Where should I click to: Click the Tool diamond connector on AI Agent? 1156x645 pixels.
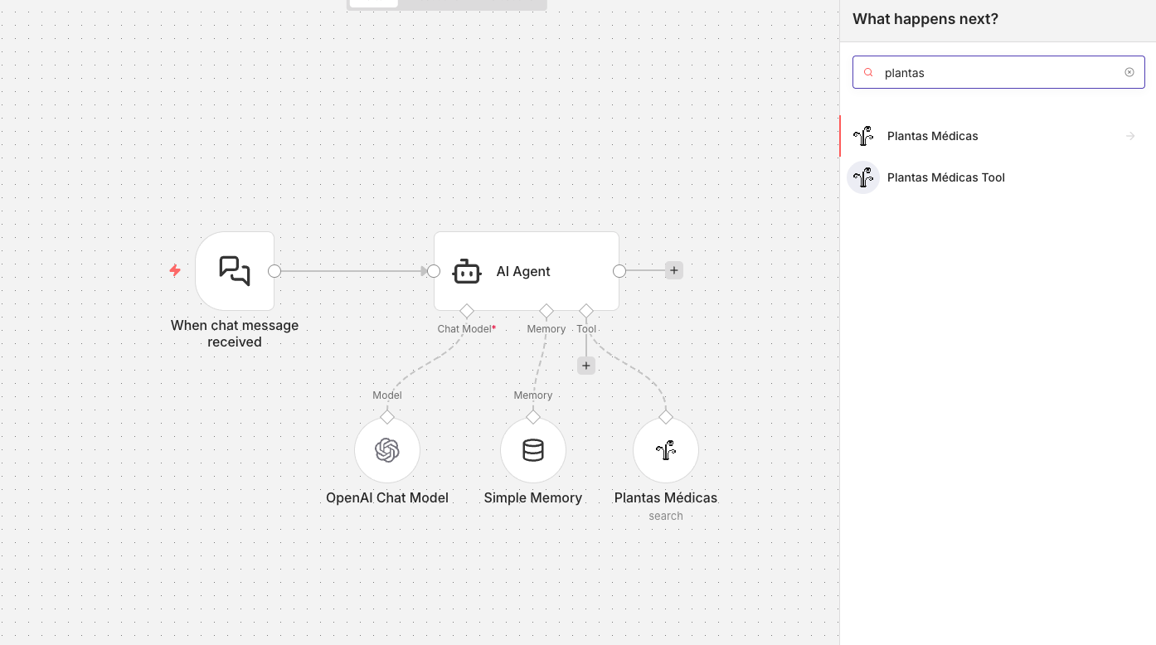[x=586, y=311]
